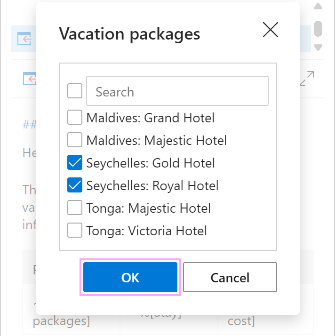This screenshot has width=335, height=336.
Task: Check Maldives: Grand Hotel
Action: (x=75, y=117)
